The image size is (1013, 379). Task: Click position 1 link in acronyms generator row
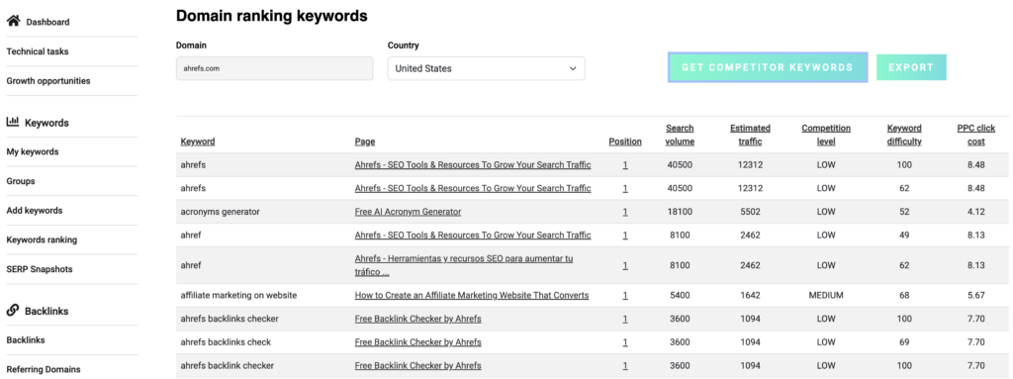coord(625,212)
